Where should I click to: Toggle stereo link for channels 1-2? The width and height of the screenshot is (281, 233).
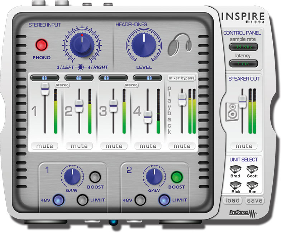(x=62, y=85)
